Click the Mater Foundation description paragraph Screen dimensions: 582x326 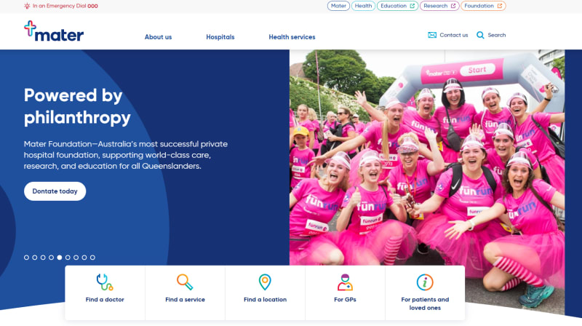(126, 155)
